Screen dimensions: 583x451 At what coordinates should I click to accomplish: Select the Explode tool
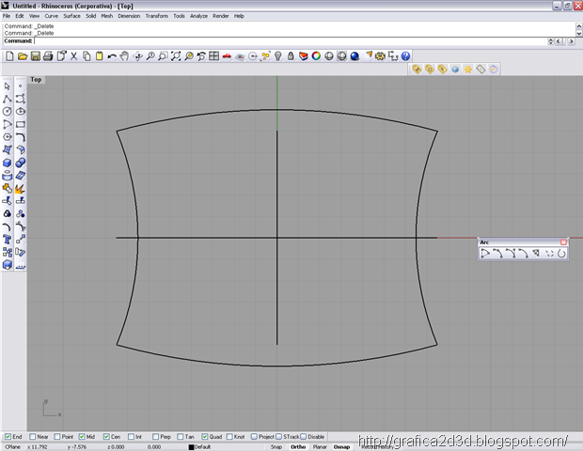pyautogui.click(x=21, y=188)
